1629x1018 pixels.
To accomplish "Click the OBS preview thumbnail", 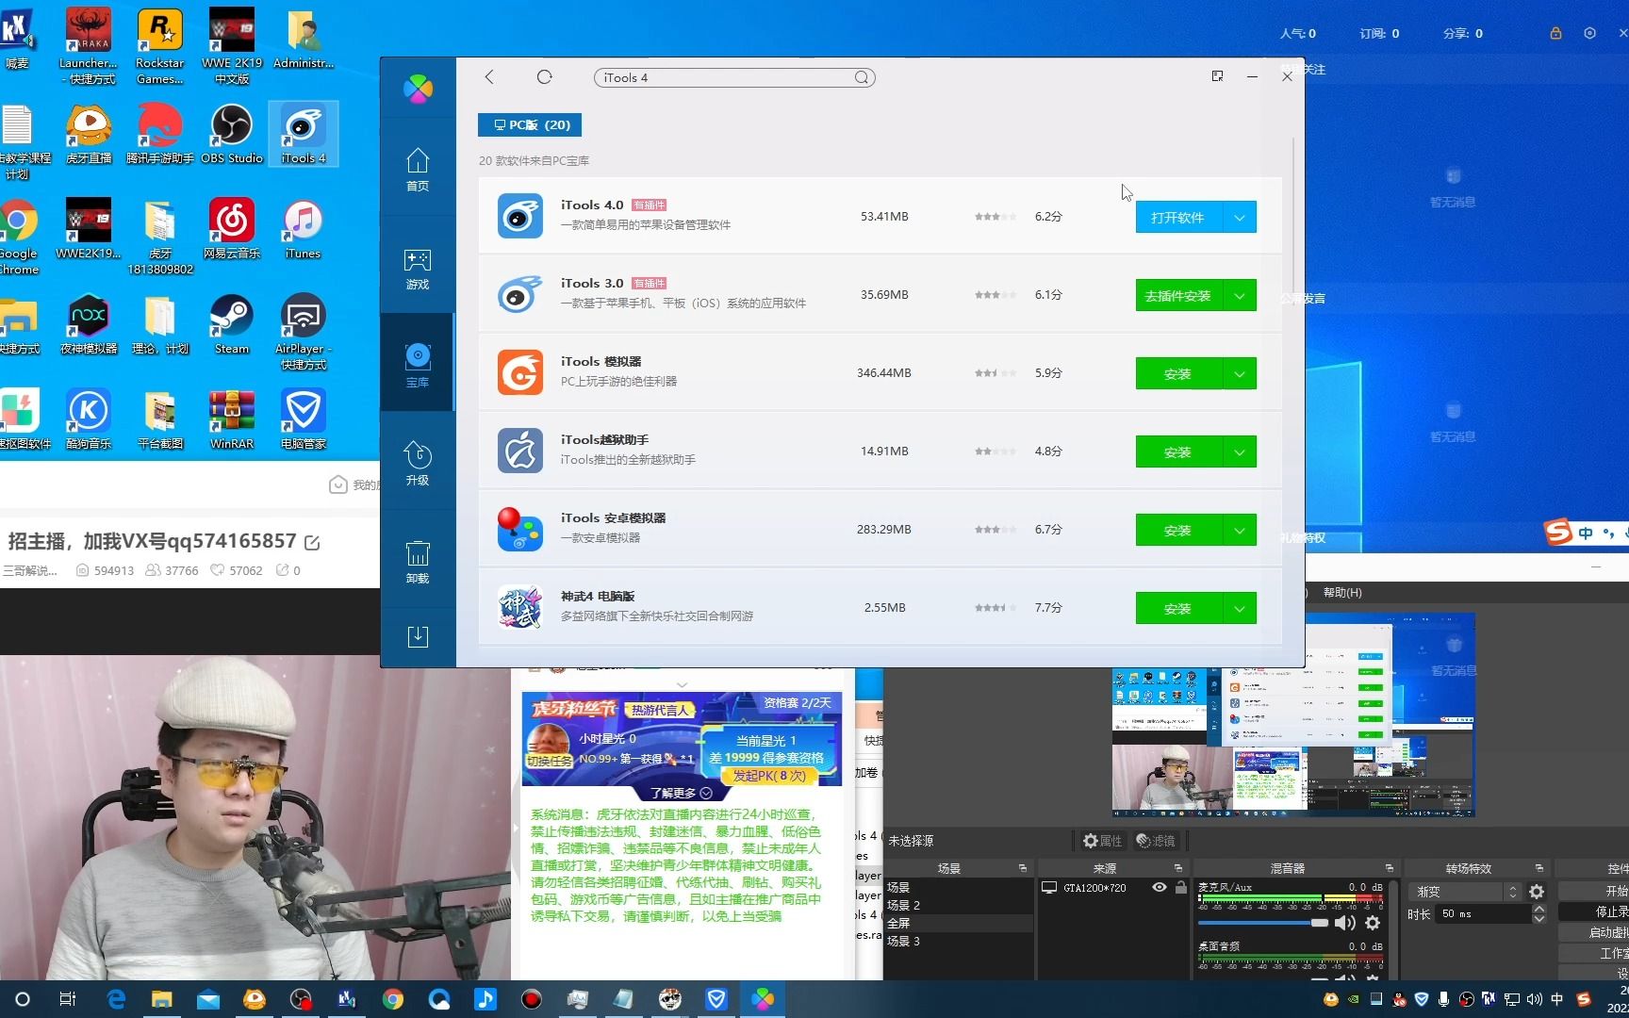I will 1293,714.
